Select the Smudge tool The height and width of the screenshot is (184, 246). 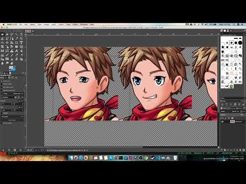click(x=7, y=63)
